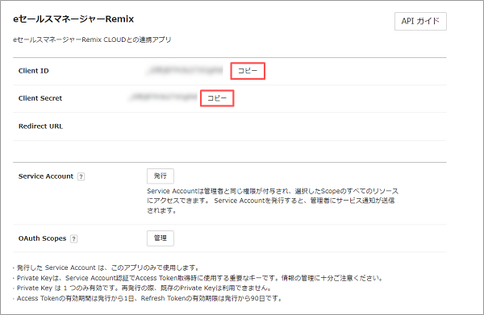Image resolution: width=484 pixels, height=315 pixels.
Task: Select the Client Secret label
Action: tap(40, 98)
